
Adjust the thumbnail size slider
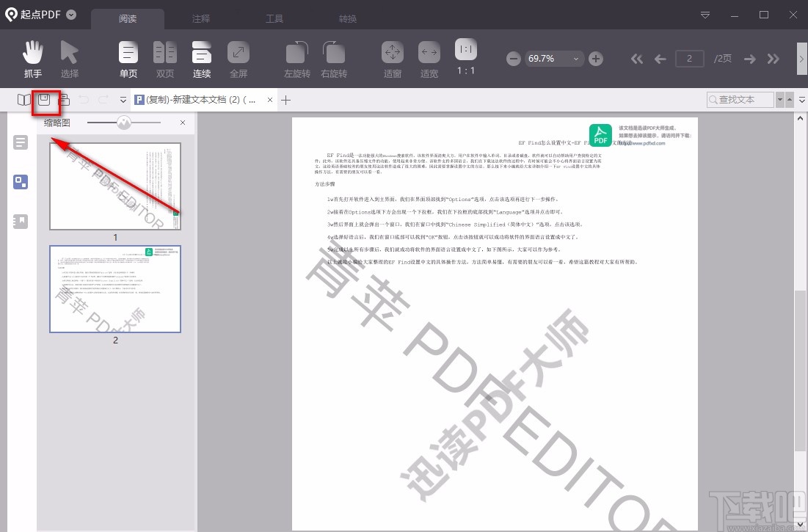[x=123, y=123]
